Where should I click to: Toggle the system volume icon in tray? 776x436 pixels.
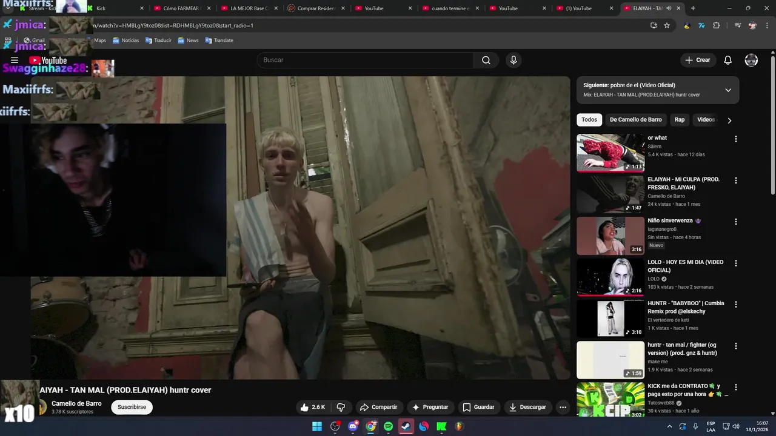[736, 426]
